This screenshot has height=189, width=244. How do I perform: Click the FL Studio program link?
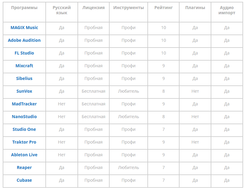click(x=24, y=53)
